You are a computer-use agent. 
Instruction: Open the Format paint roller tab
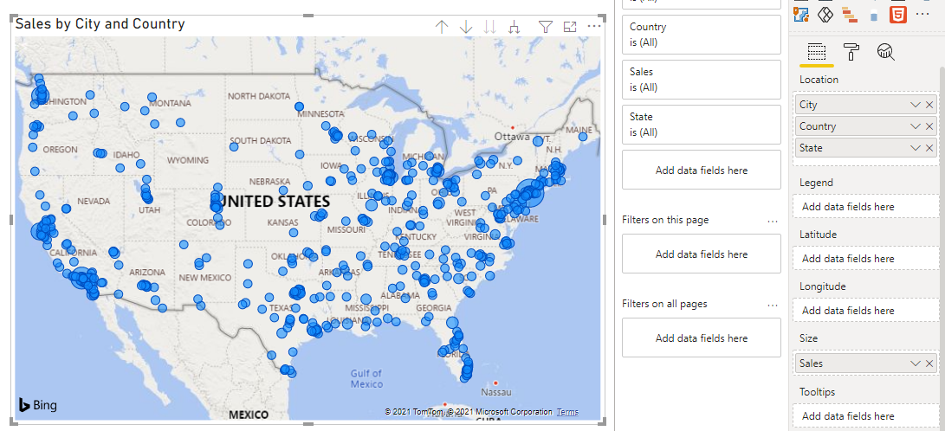[x=851, y=53]
